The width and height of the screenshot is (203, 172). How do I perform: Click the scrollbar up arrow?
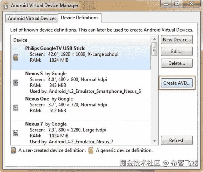tap(155, 39)
